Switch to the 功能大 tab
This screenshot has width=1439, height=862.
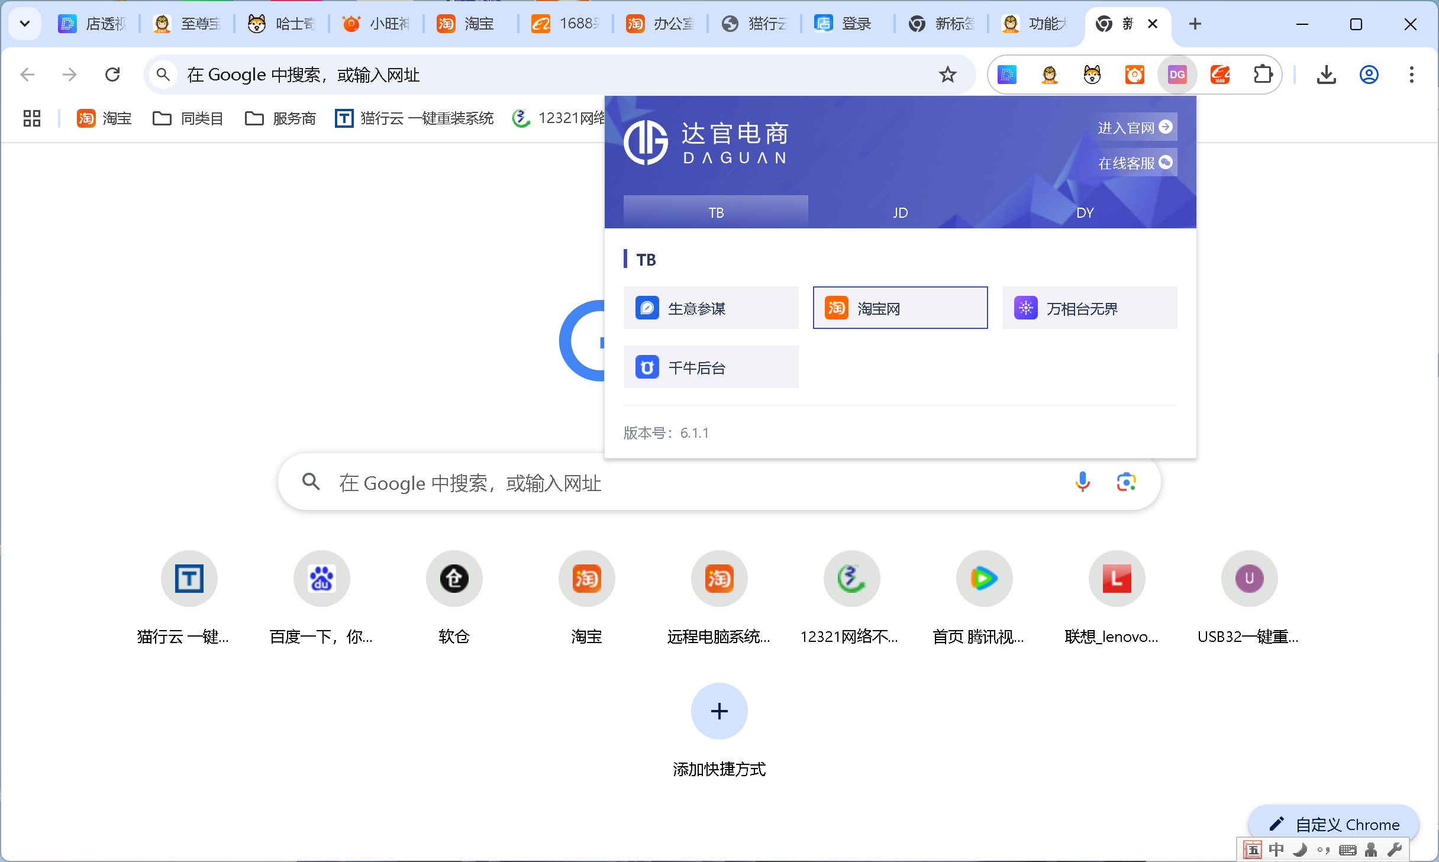coord(1037,24)
